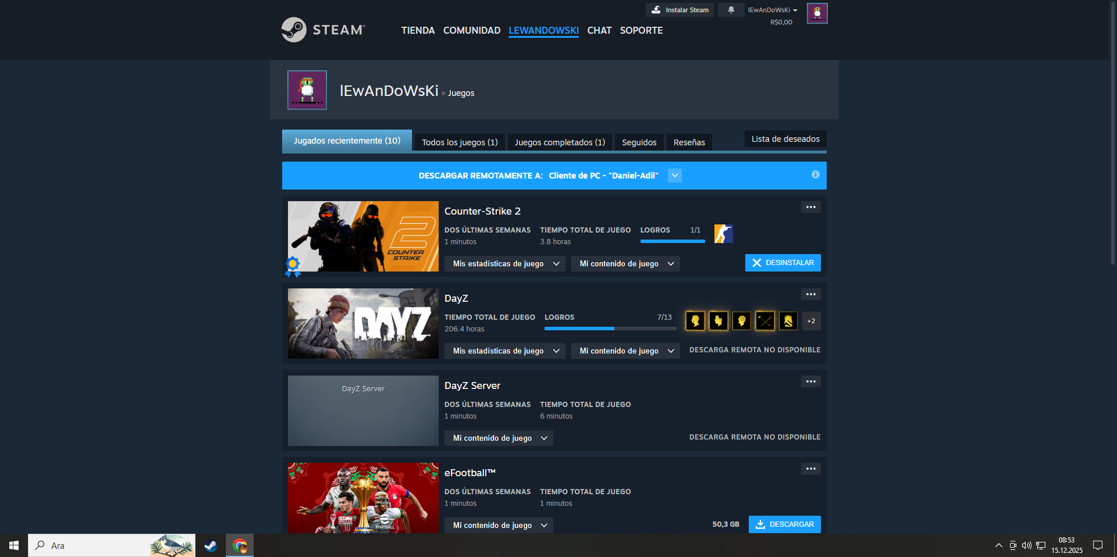Open the DayZ Server more options button

810,381
